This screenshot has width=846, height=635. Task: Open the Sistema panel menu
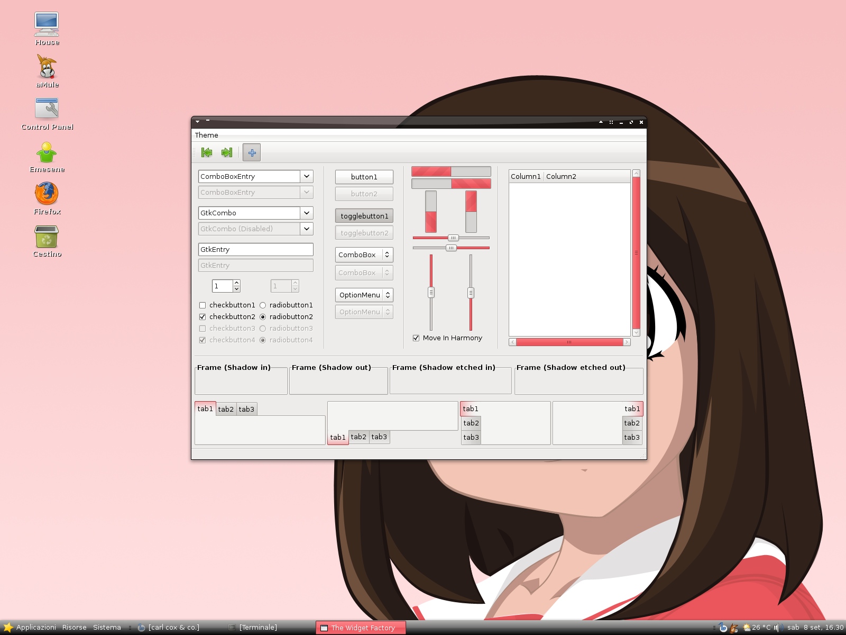point(107,628)
